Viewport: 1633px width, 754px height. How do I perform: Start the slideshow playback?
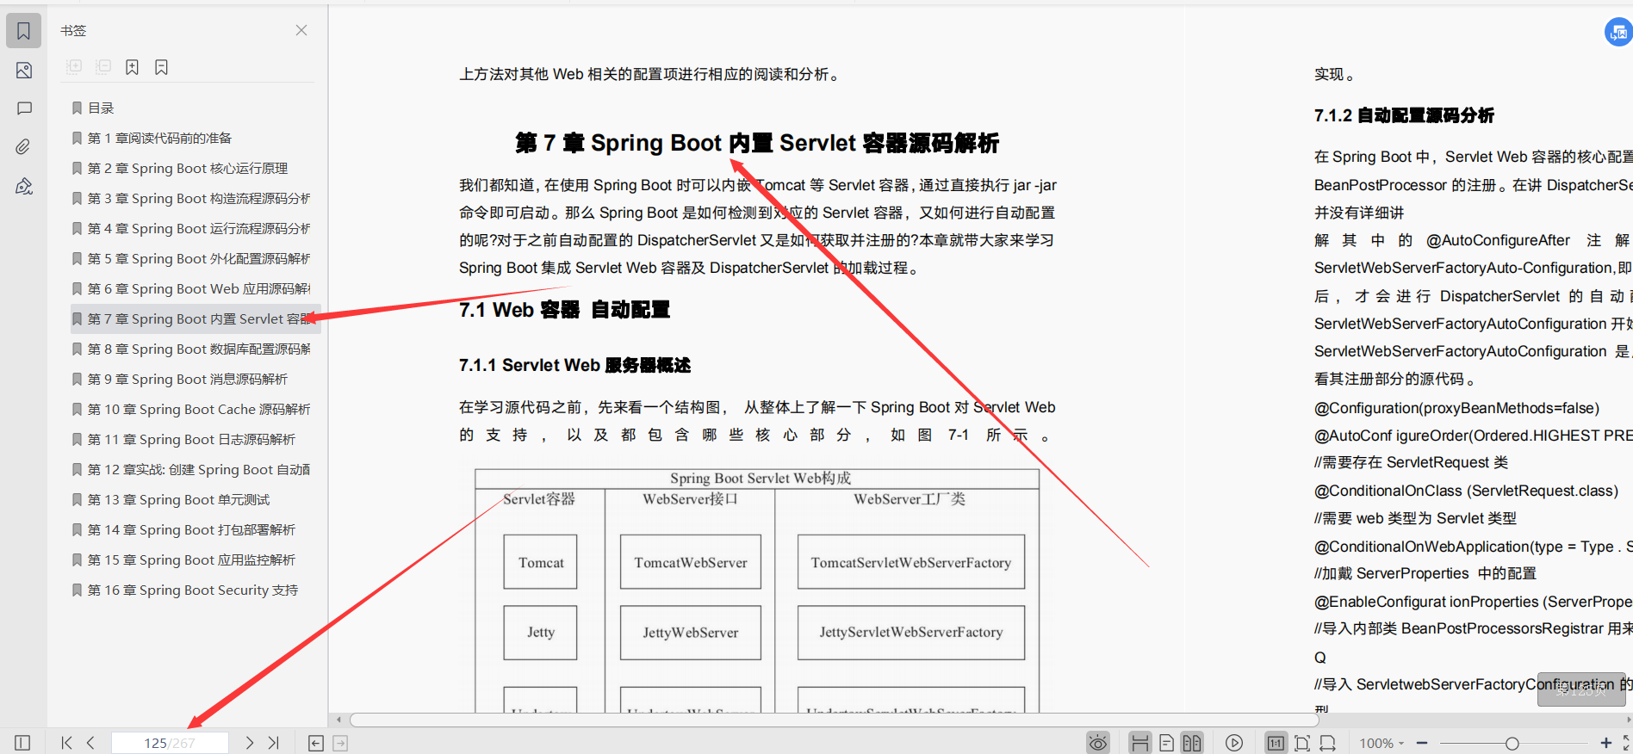coord(1234,743)
